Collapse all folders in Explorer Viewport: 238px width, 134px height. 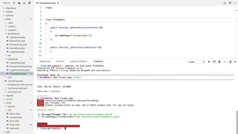click(x=29, y=3)
